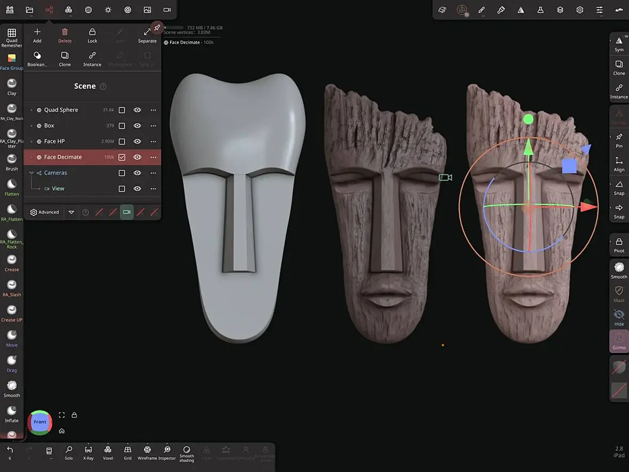
Task: Choose the Crease sculpting tool
Action: pyautogui.click(x=12, y=262)
